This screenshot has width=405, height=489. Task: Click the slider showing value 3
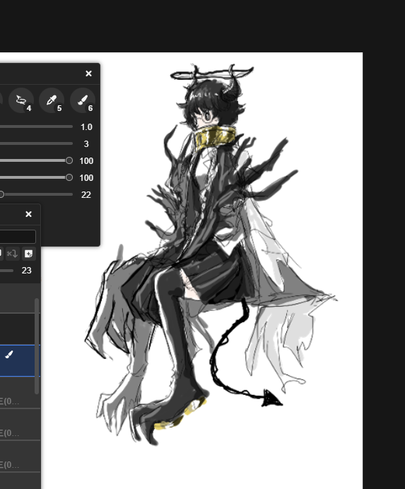point(36,143)
